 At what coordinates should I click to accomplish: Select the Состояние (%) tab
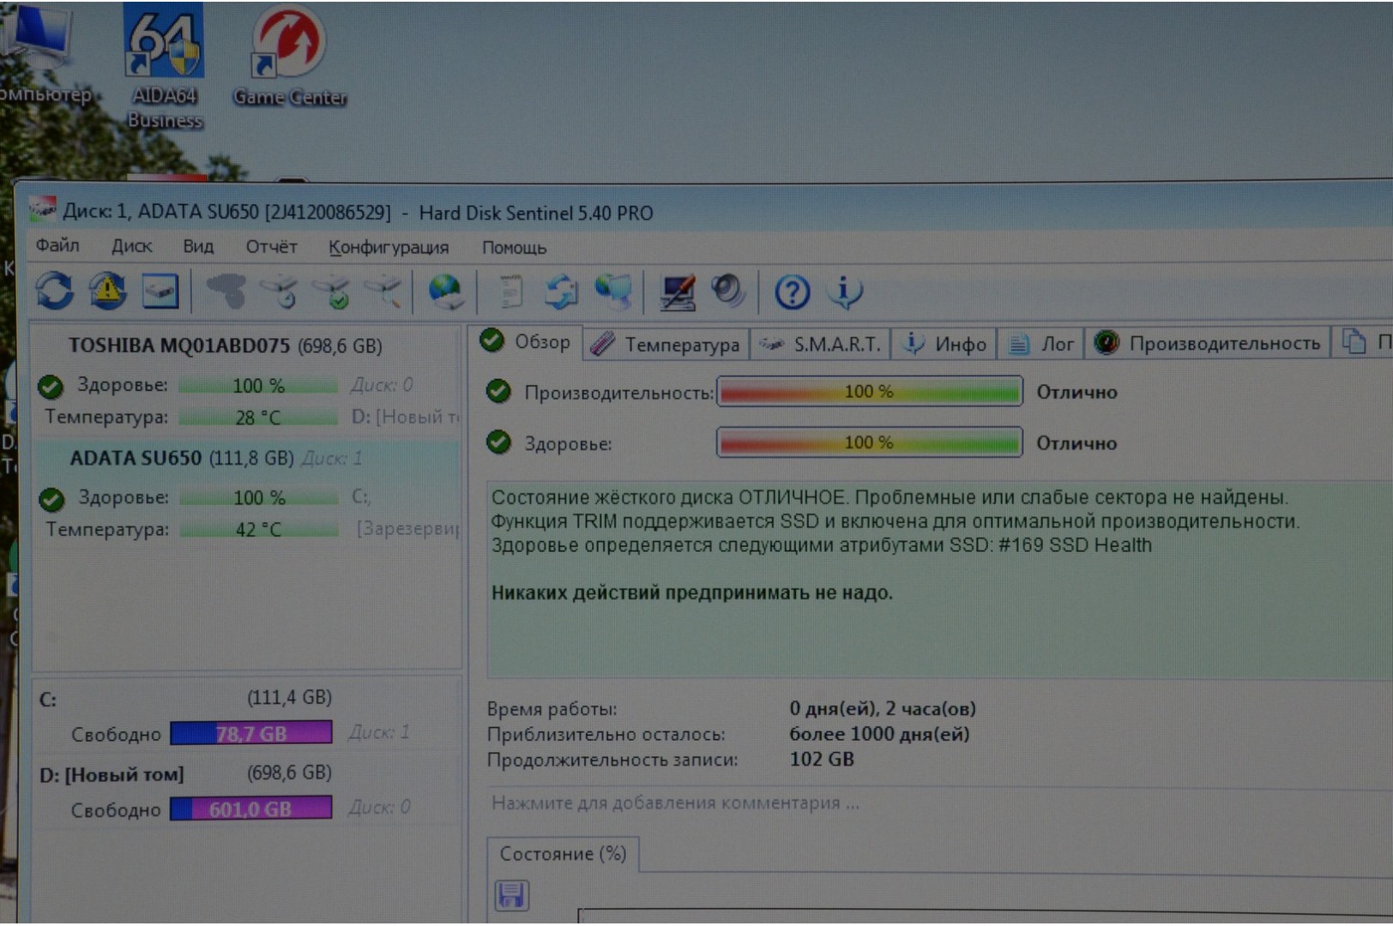pyautogui.click(x=563, y=854)
